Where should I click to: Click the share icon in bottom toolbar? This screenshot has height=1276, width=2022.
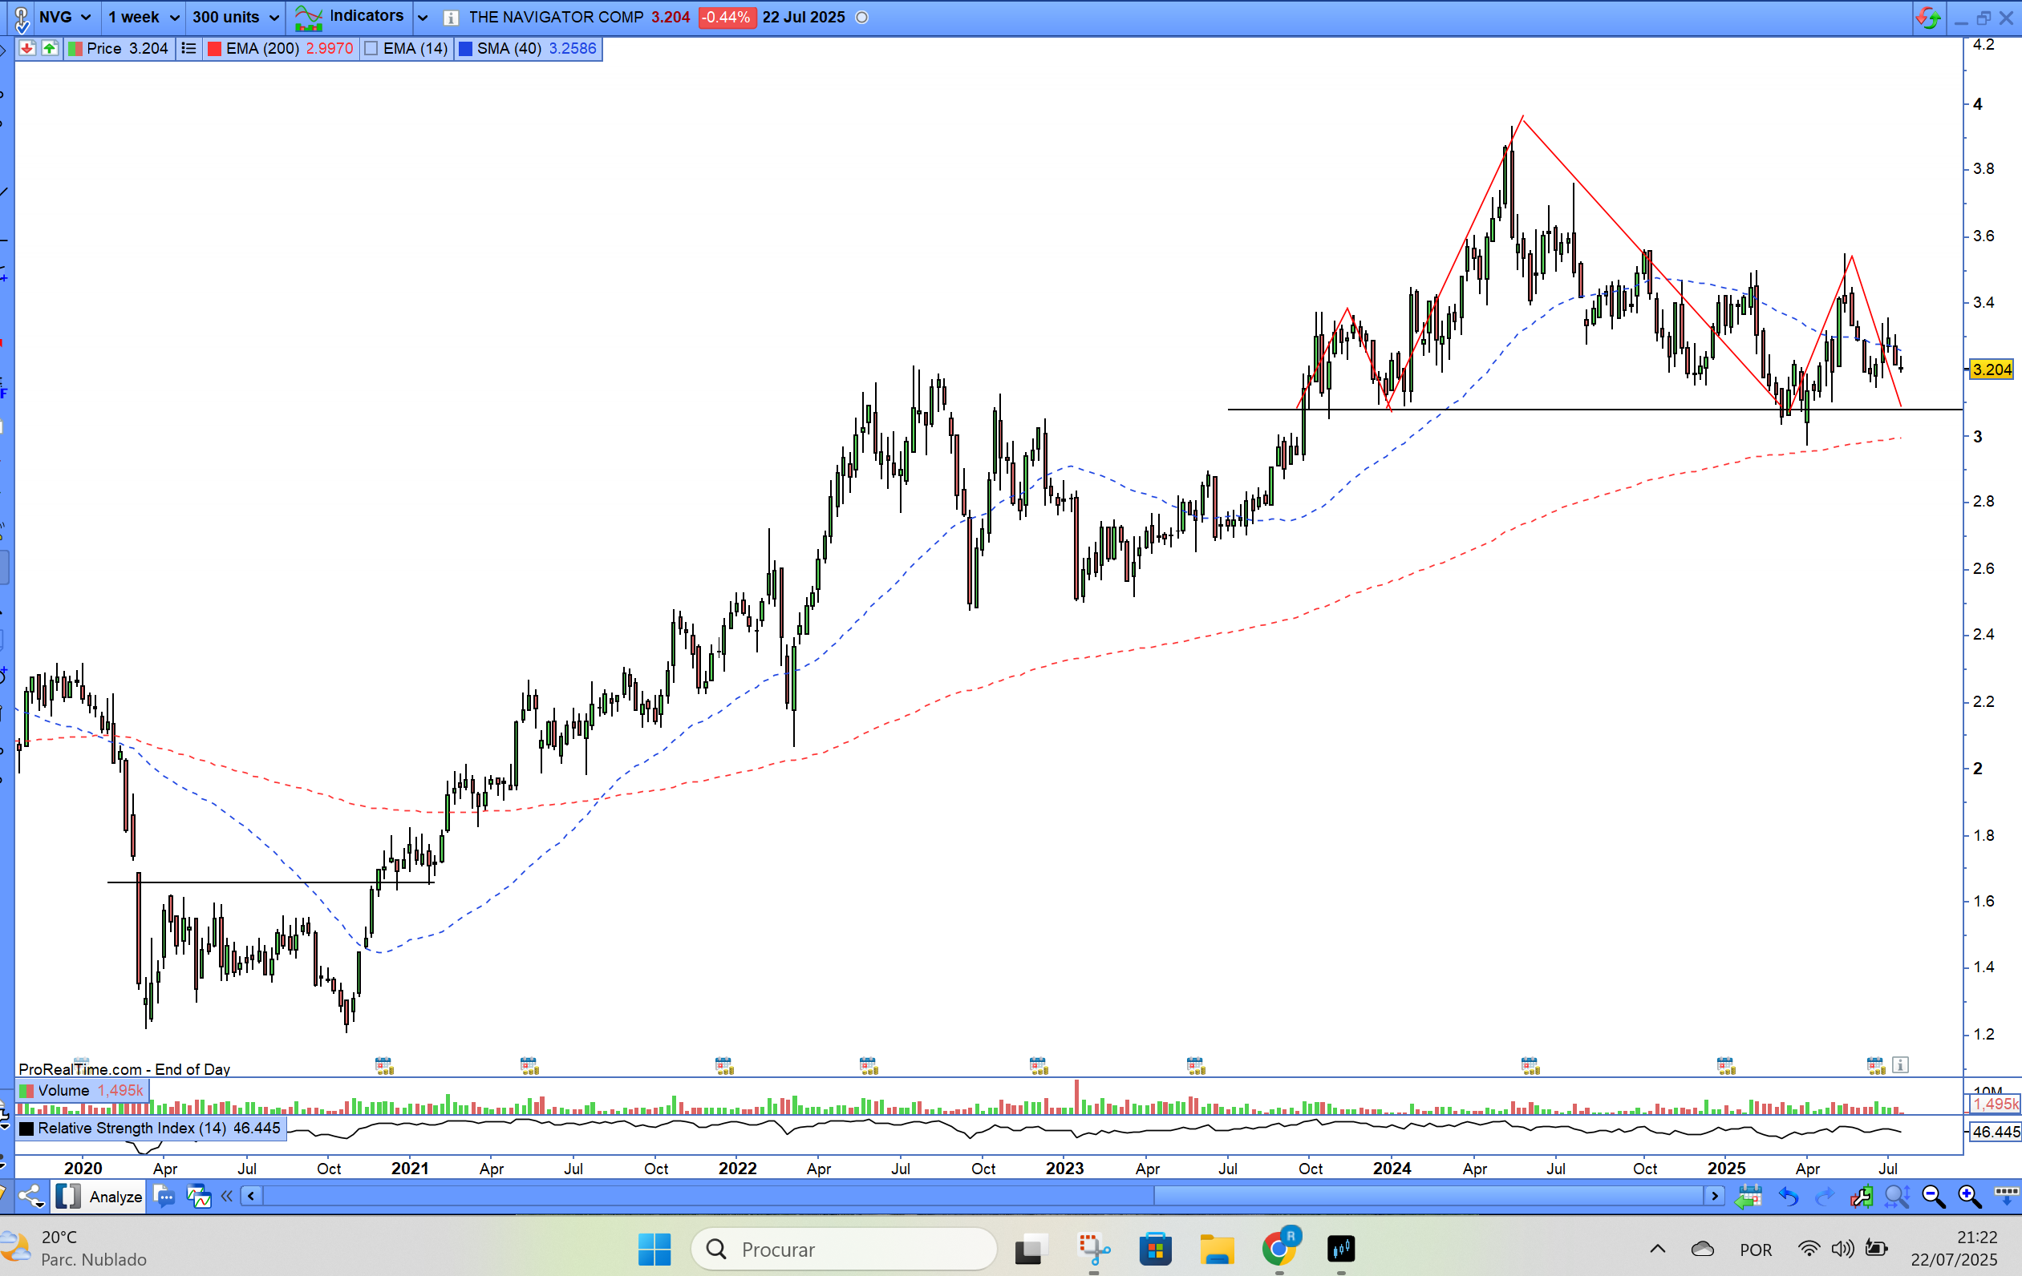coord(31,1197)
